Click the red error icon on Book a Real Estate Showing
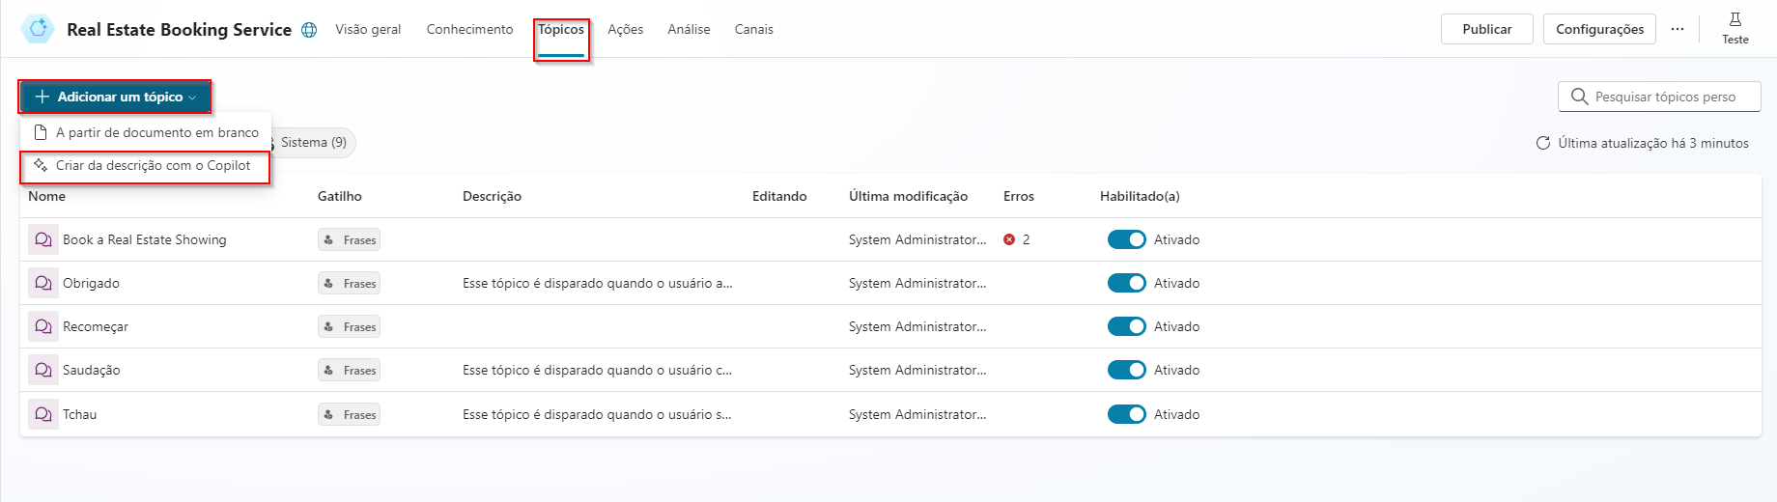1777x502 pixels. 1009,239
